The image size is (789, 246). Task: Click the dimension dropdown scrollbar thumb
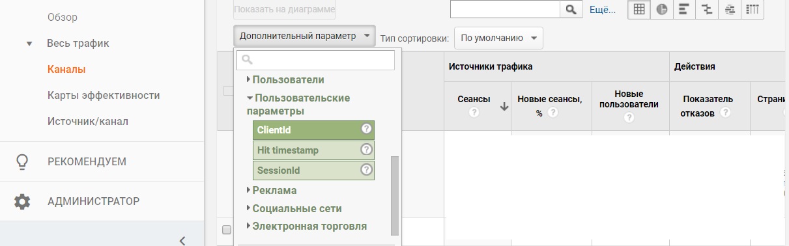(394, 195)
